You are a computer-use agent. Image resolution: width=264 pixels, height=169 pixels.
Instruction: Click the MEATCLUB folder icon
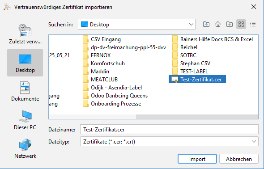(x=85, y=80)
